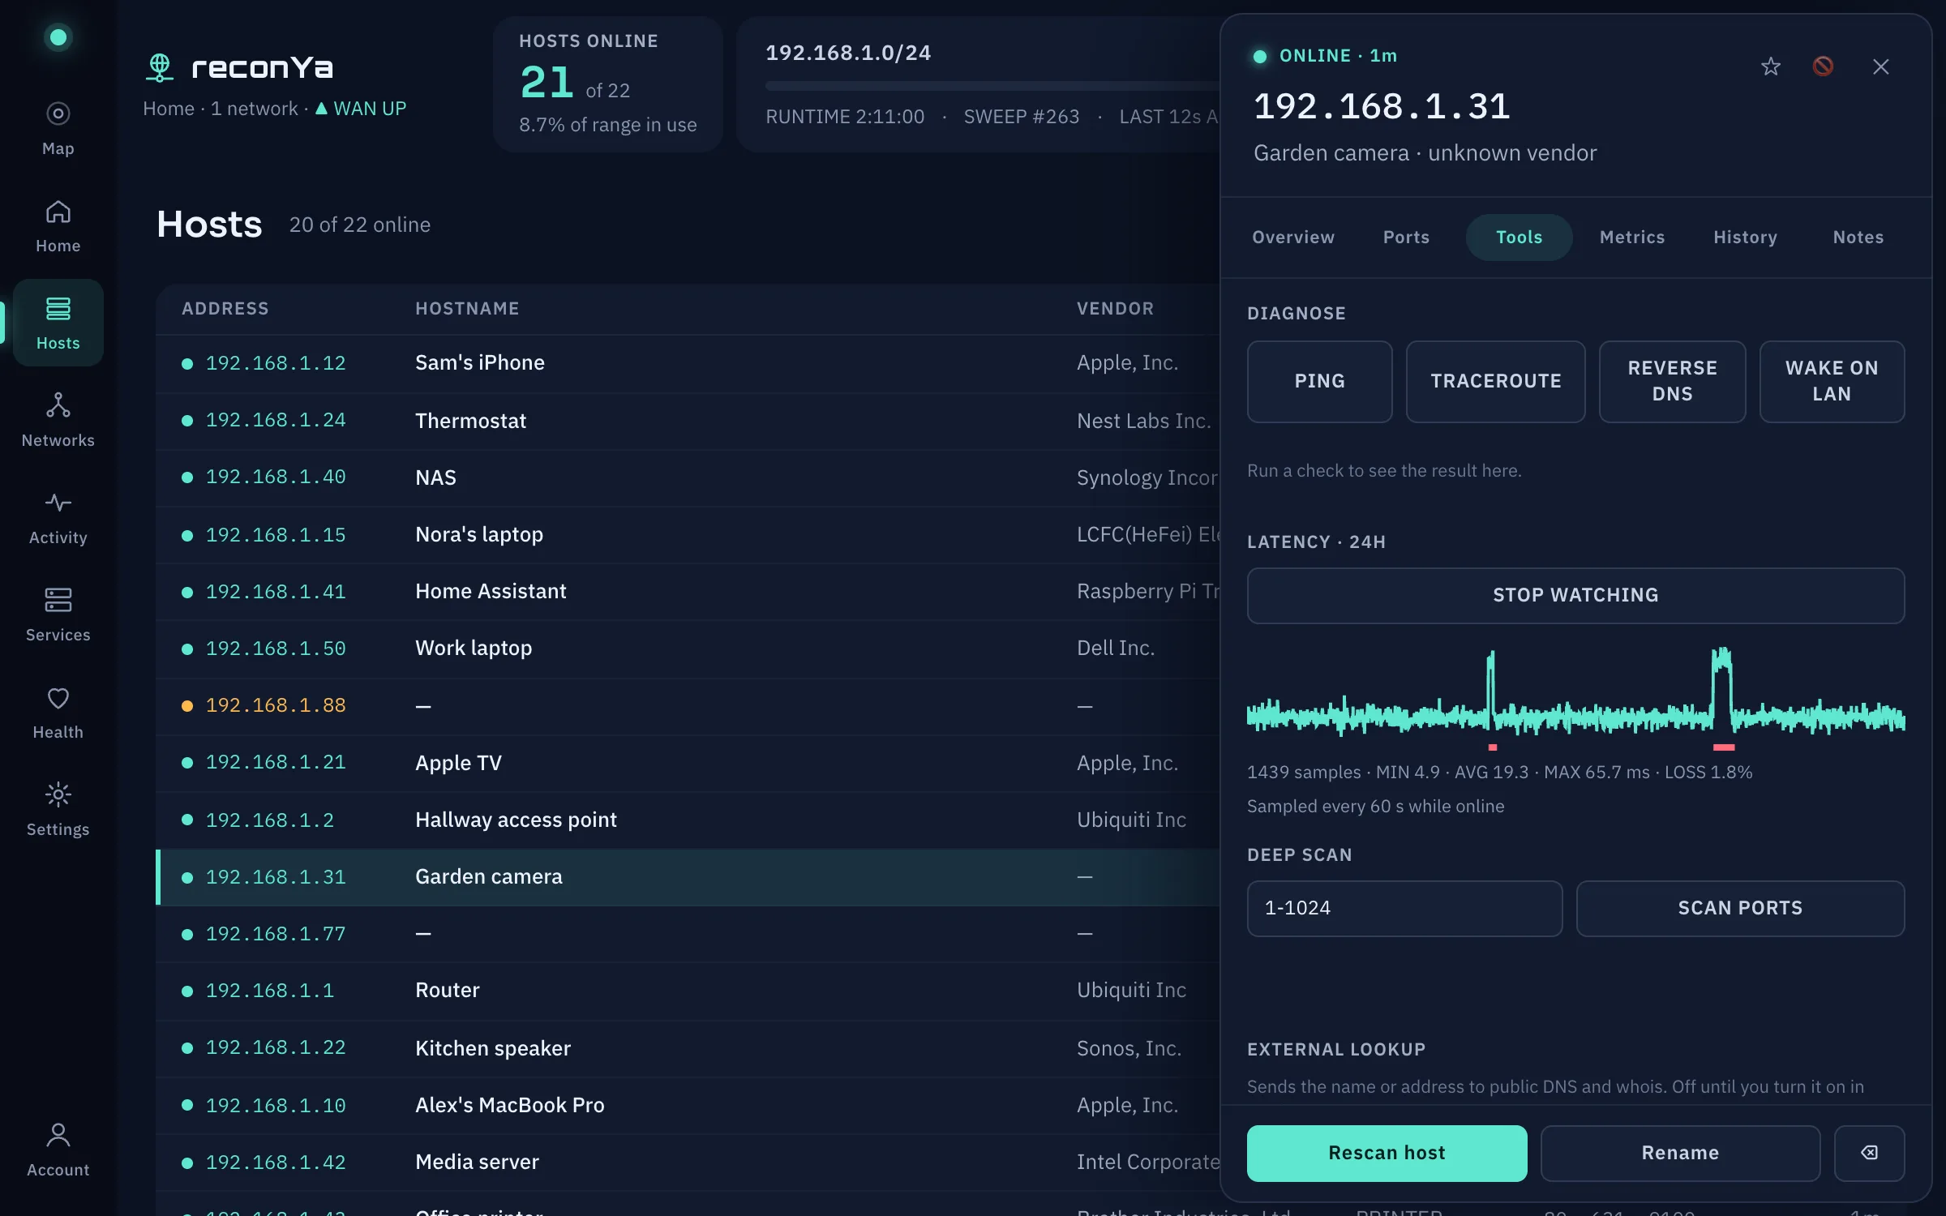This screenshot has width=1946, height=1216.
Task: Select the Thermostat host row
Action: [x=688, y=421]
